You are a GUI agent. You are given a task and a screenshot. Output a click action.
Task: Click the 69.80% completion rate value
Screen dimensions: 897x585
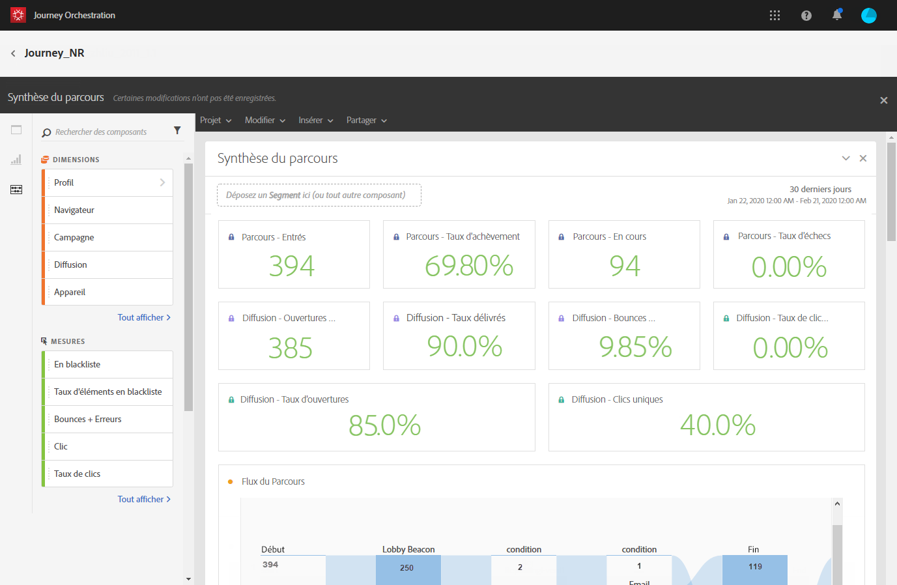coord(469,266)
